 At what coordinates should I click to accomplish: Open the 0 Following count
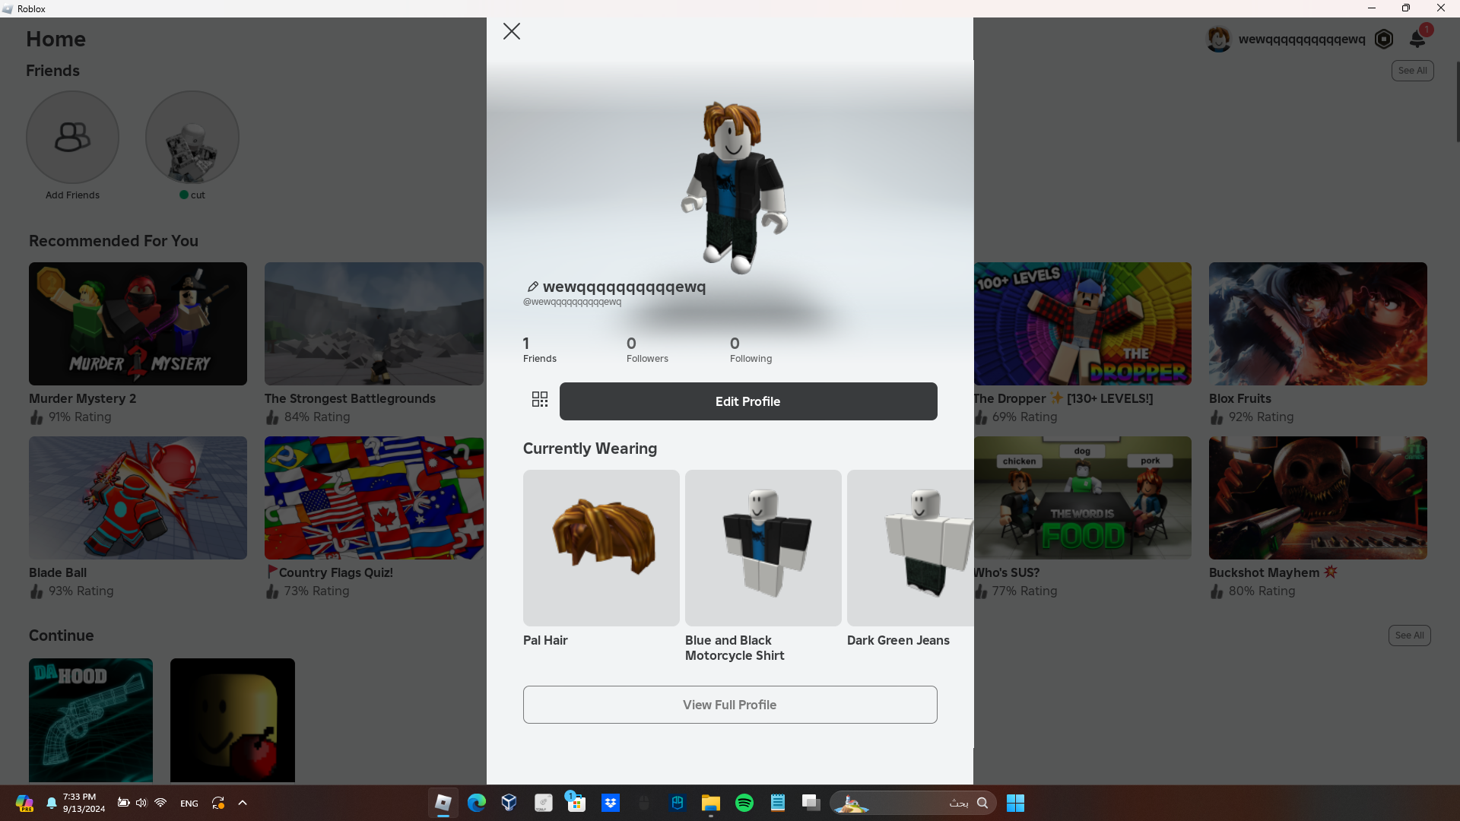pyautogui.click(x=751, y=350)
